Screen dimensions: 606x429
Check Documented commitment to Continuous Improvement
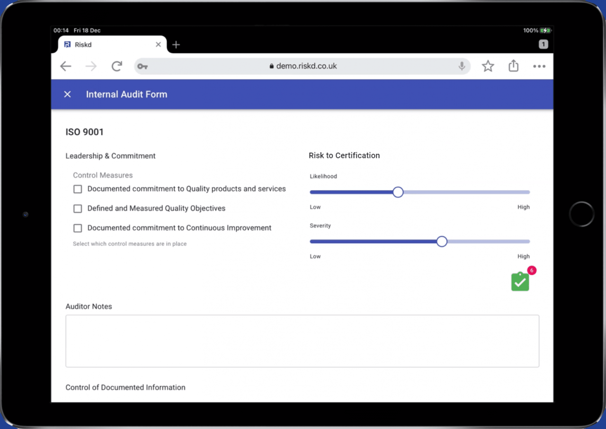pyautogui.click(x=77, y=228)
